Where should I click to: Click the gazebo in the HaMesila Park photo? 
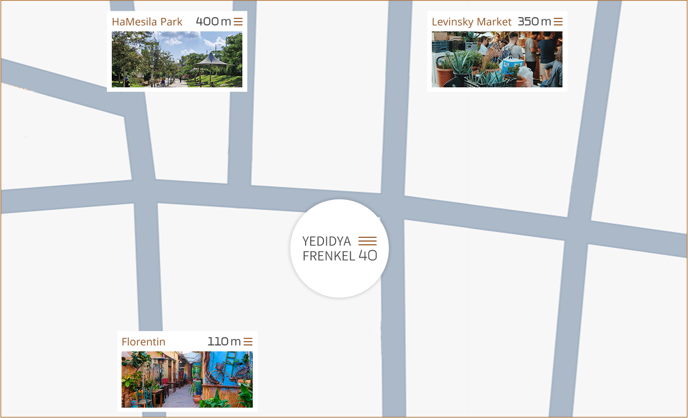(x=212, y=67)
